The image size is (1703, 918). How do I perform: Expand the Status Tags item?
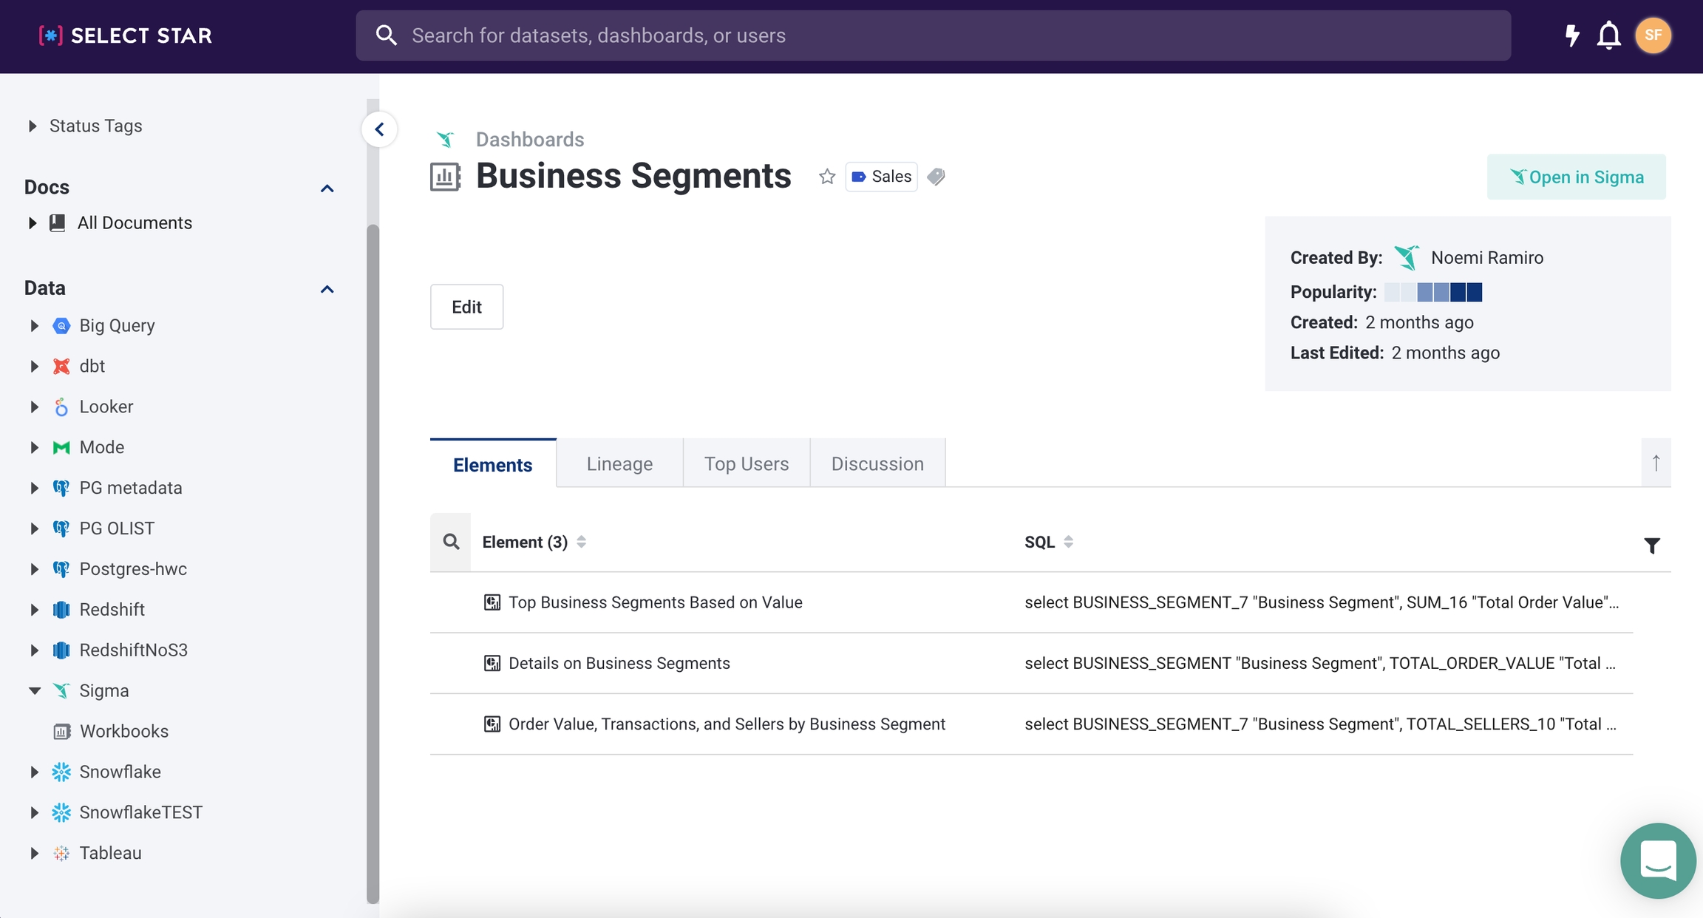32,126
